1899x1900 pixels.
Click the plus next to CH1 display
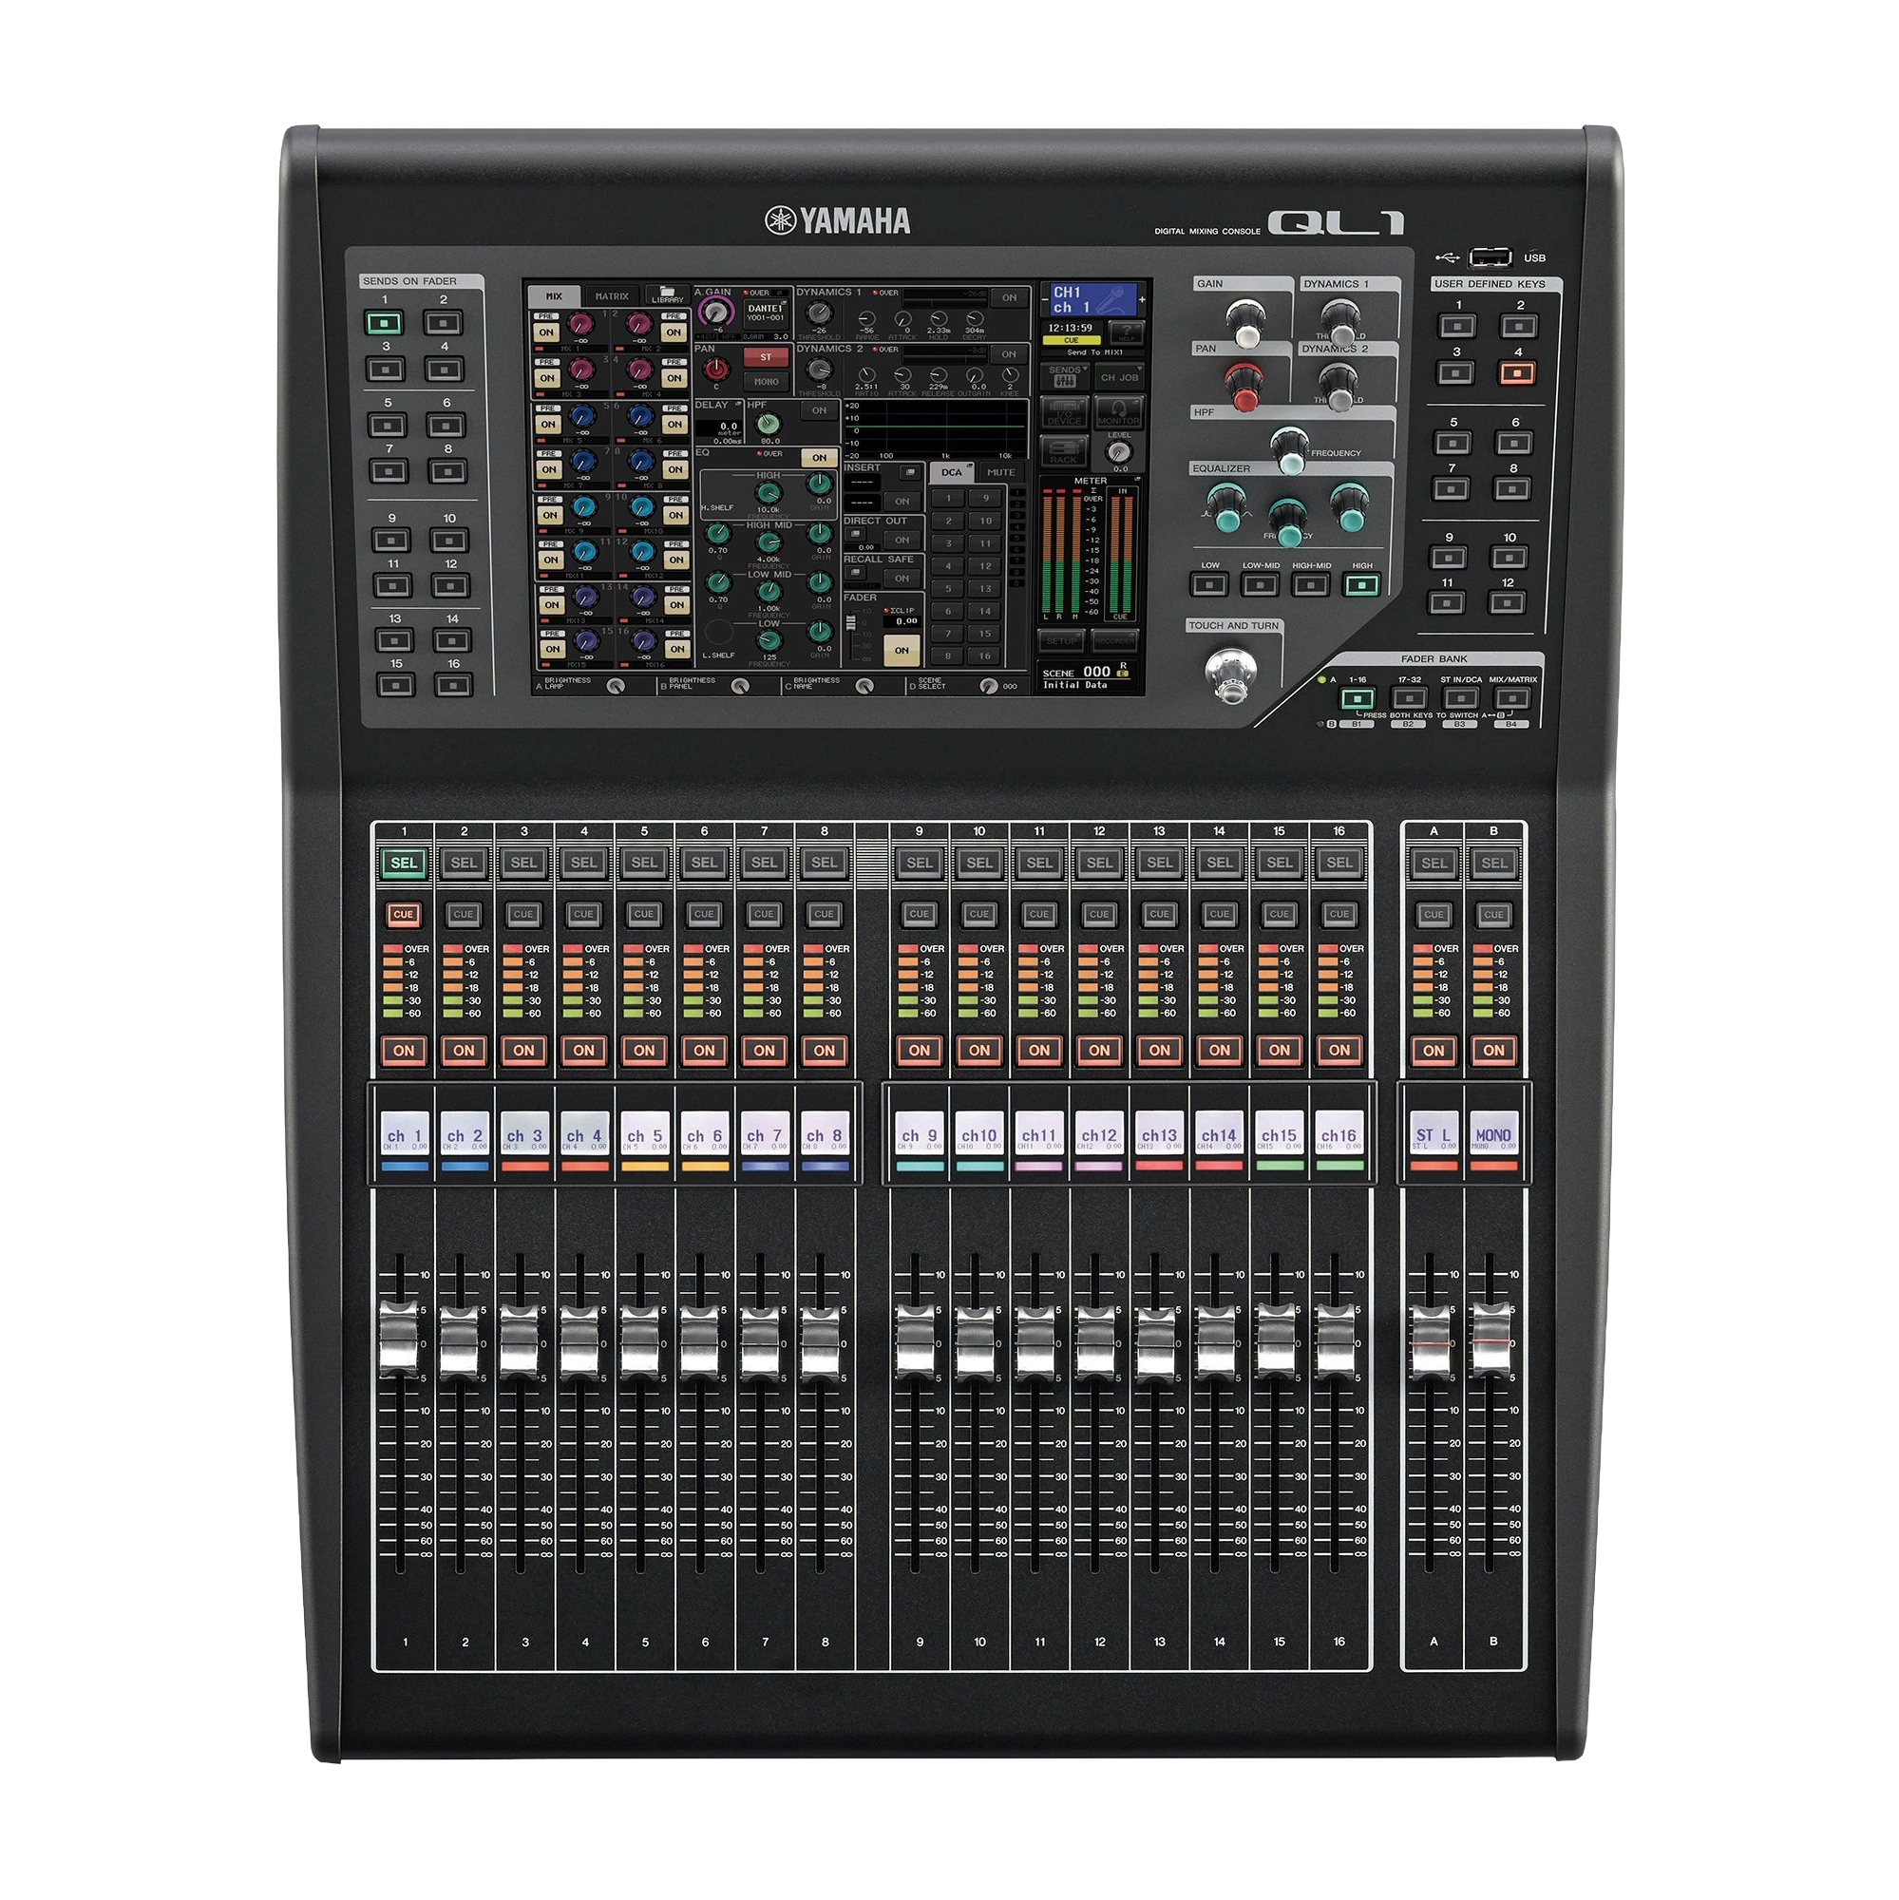click(x=1142, y=299)
